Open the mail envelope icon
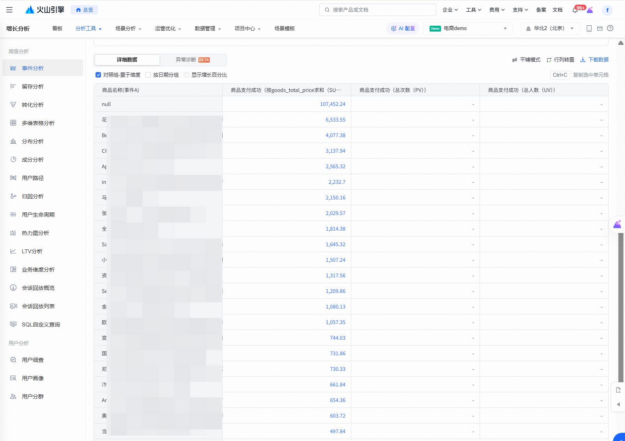 point(600,28)
